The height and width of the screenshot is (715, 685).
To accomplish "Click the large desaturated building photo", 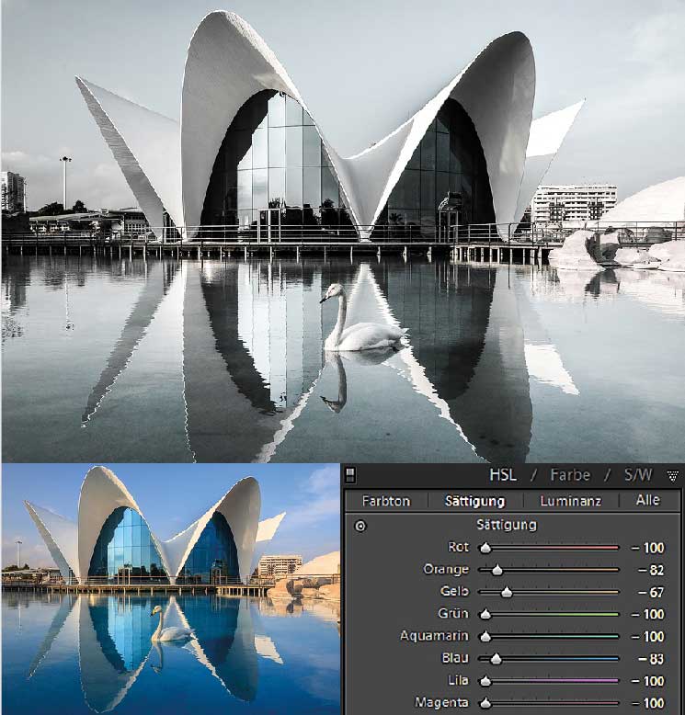I will click(343, 232).
